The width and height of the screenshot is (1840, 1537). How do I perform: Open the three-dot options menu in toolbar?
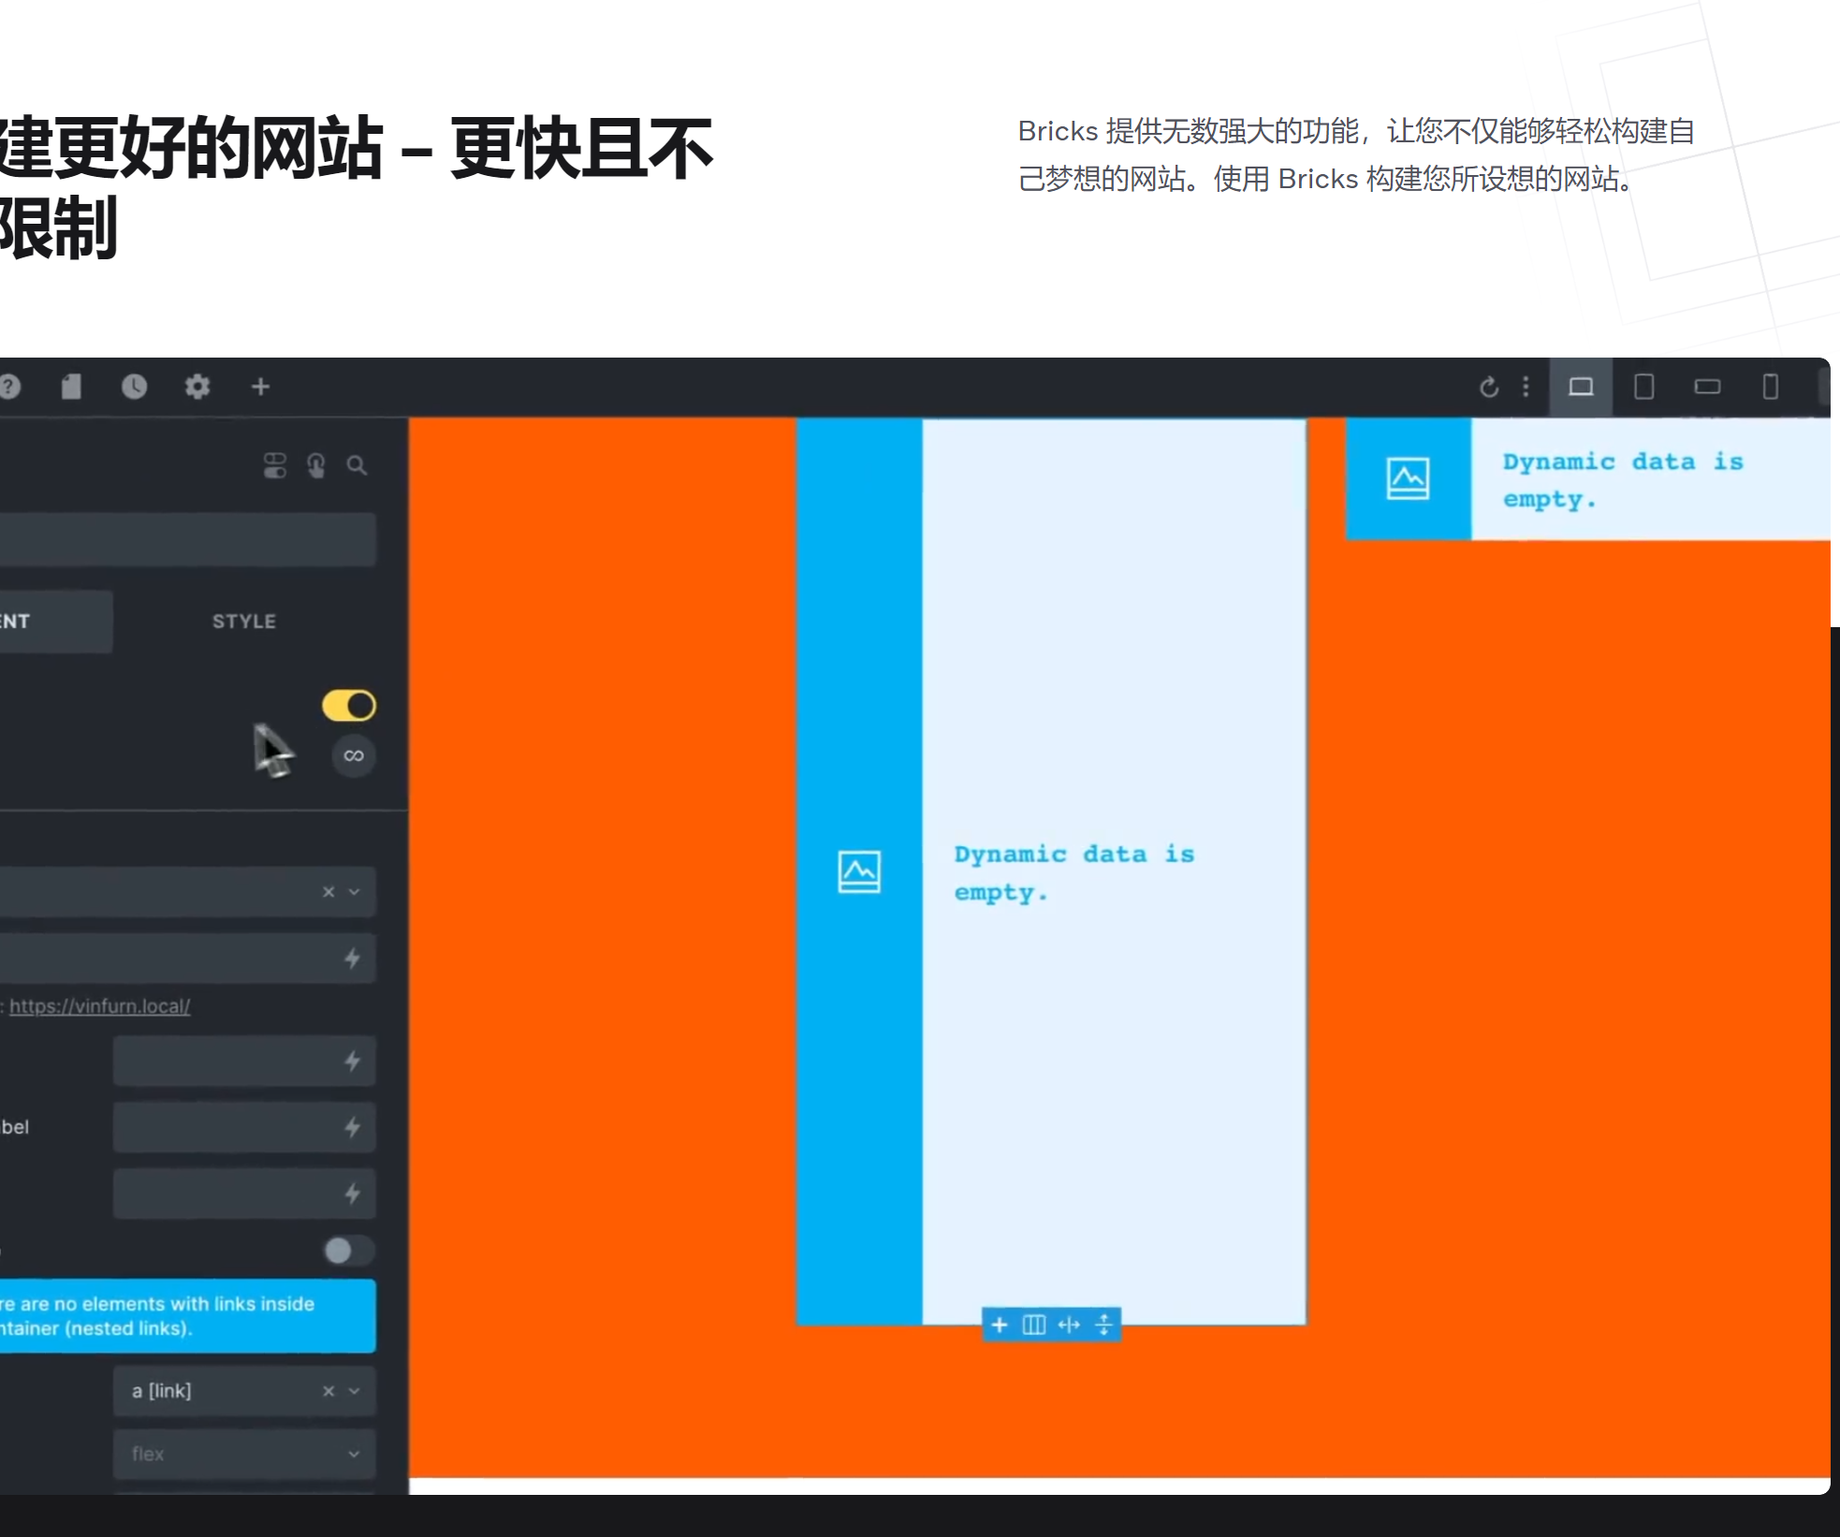click(x=1526, y=387)
